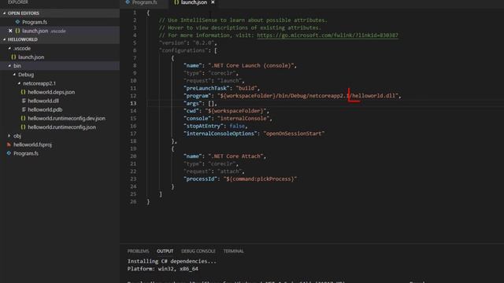Open helloworld.deps.json file
The height and width of the screenshot is (283, 504).
[x=51, y=92]
